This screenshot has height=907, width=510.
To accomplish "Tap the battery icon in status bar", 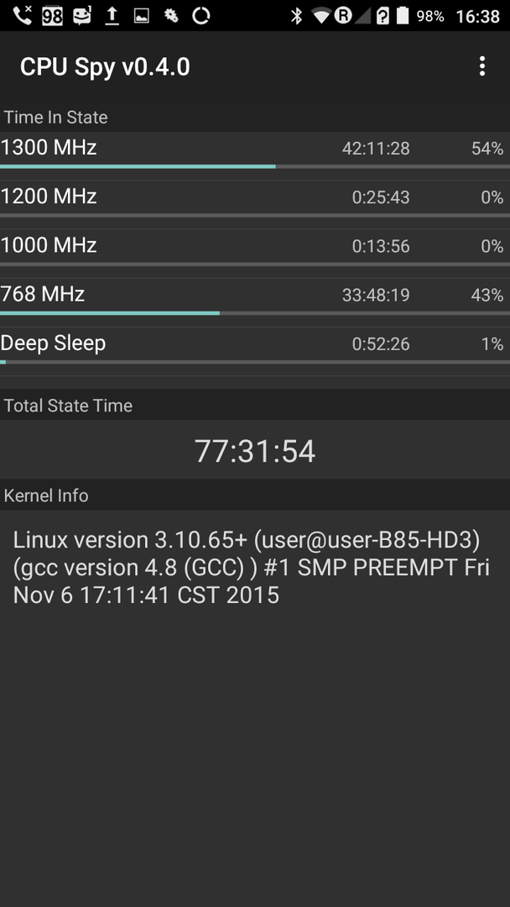I will (403, 16).
